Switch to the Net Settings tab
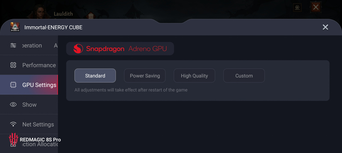The width and height of the screenshot is (342, 153). pos(29,124)
